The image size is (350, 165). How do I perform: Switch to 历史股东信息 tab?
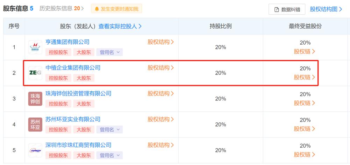pyautogui.click(x=59, y=8)
